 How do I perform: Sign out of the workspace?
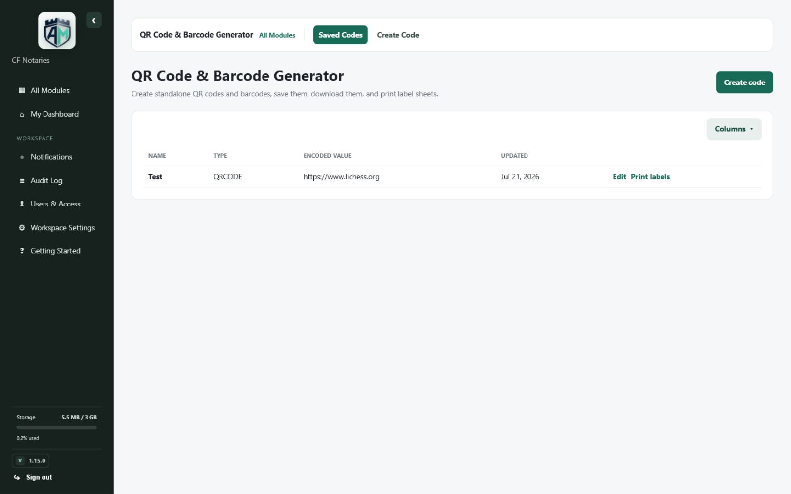point(39,477)
